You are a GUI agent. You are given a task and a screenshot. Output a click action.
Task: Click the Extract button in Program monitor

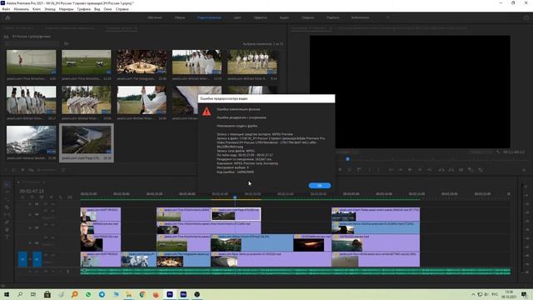[x=451, y=170]
